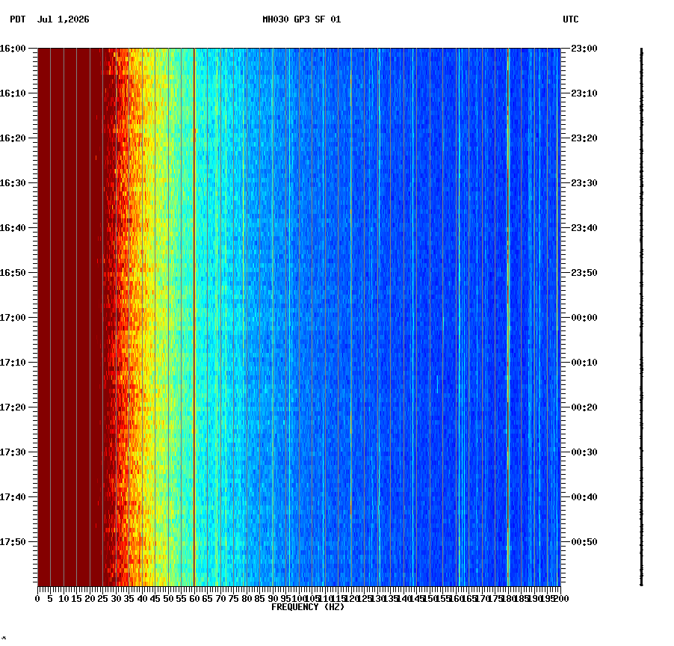The image size is (674, 646).
Task: Click the 00:10 UTC time label
Action: click(x=584, y=363)
